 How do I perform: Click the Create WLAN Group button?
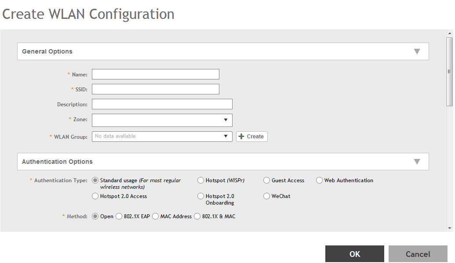(251, 137)
